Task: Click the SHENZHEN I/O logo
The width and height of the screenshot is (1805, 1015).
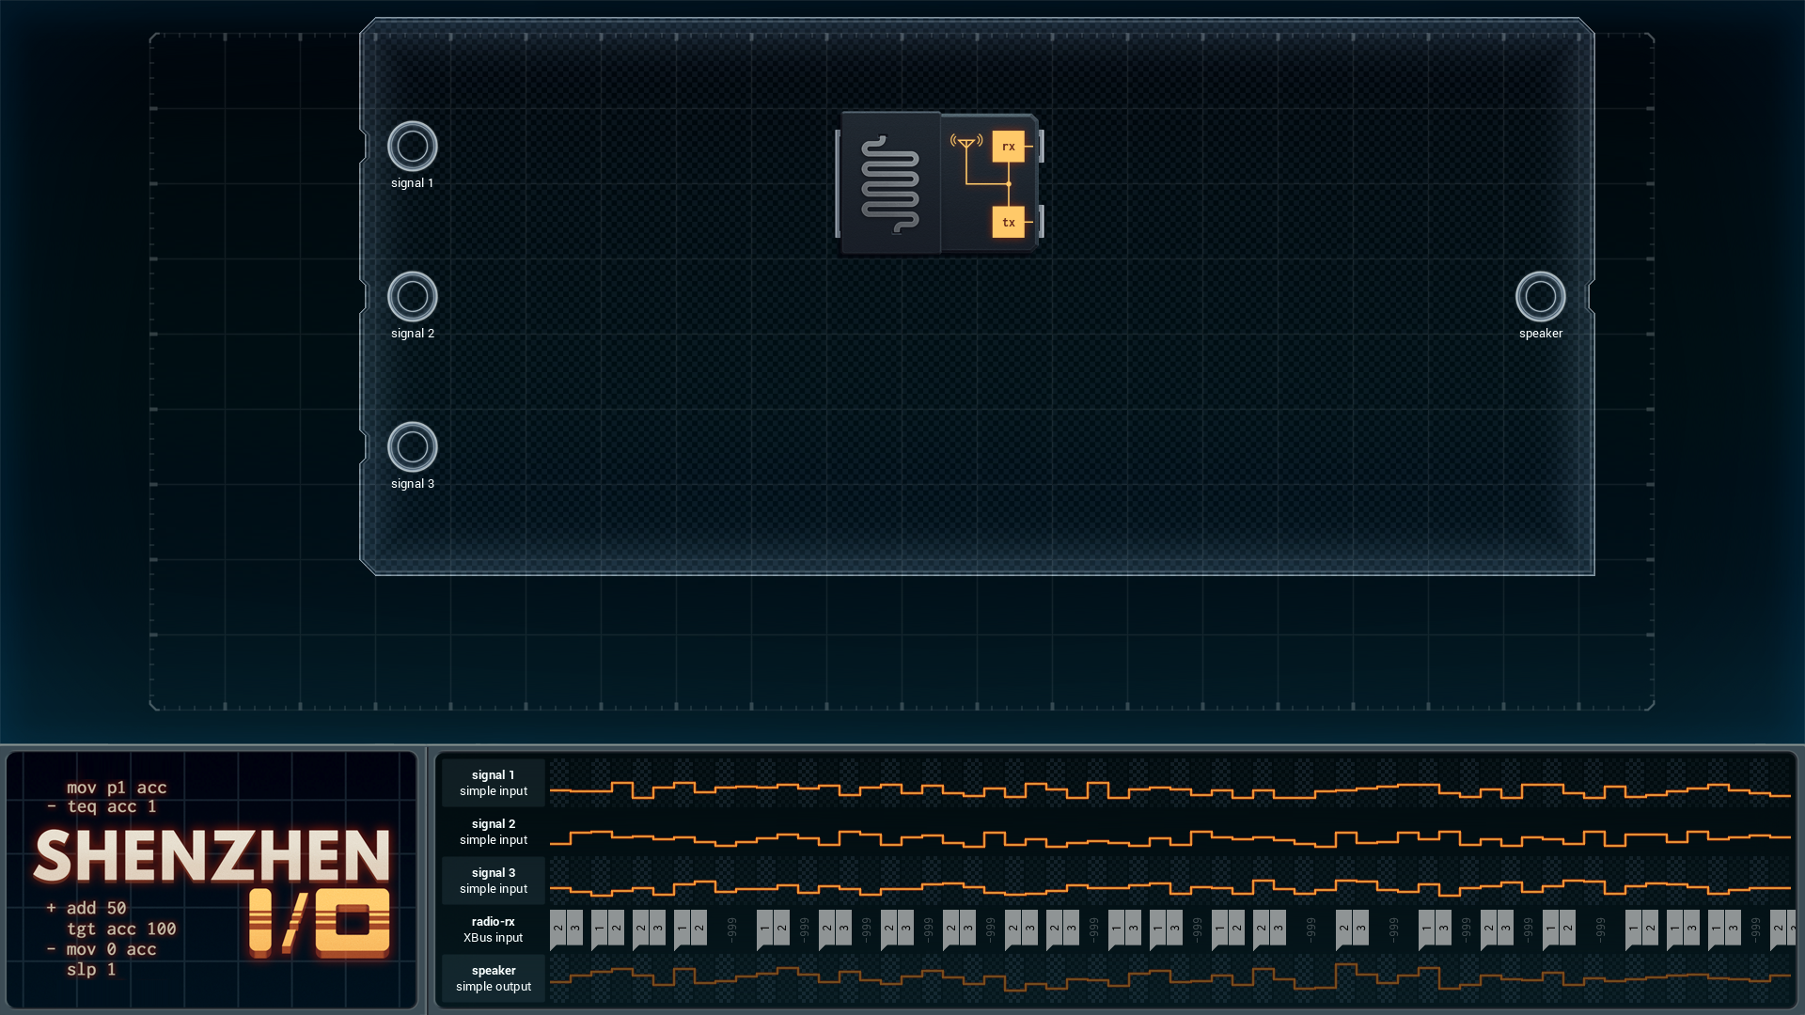Action: pos(212,890)
